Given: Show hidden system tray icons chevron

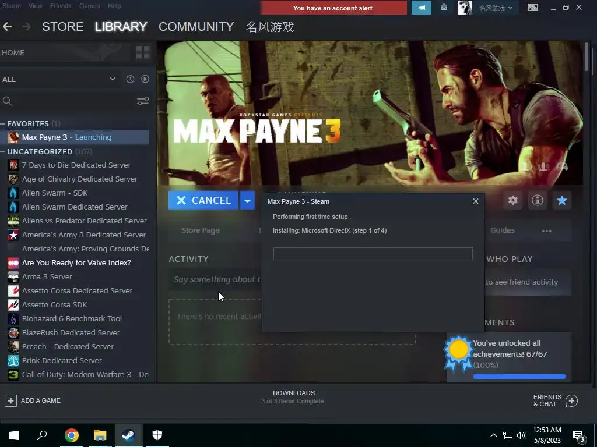Looking at the screenshot, I should pos(493,435).
